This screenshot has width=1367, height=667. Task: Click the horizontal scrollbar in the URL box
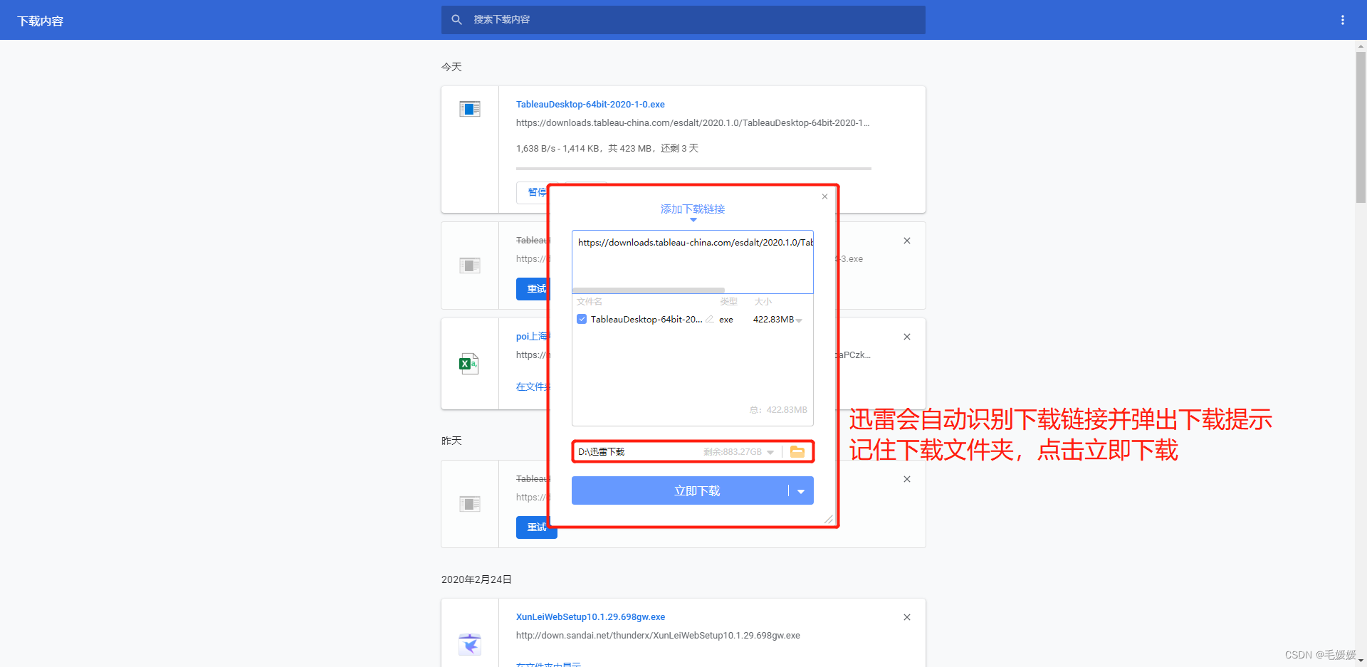tap(649, 290)
